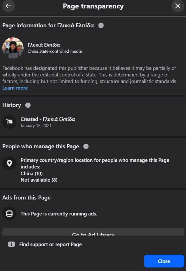
Task: Click the exclamation report icon
Action: click(x=11, y=244)
